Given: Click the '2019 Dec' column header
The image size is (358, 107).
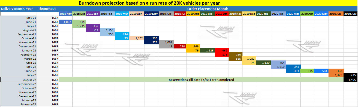Looking at the screenshot, I should 249,13.
